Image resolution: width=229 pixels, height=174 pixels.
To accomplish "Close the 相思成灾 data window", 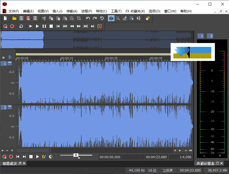I will click(x=24, y=163).
